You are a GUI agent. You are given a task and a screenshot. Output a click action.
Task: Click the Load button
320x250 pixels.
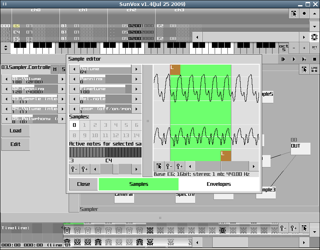point(16,131)
